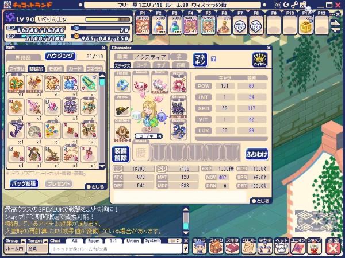Open the Group dropdown arrow
Viewport: 345px width, 258px height.
click(x=24, y=241)
